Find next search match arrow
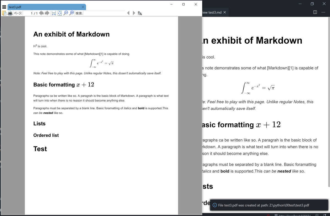 point(134,13)
